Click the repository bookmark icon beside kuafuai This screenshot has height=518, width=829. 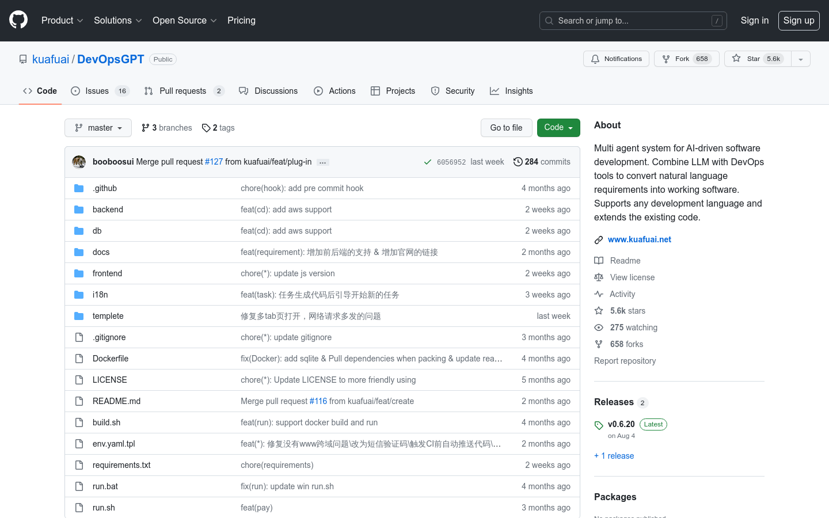click(x=22, y=59)
